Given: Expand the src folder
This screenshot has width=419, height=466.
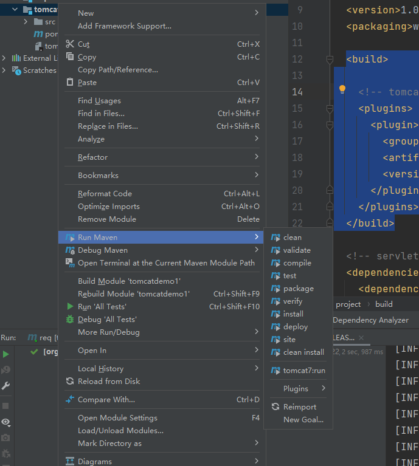Looking at the screenshot, I should [x=26, y=22].
